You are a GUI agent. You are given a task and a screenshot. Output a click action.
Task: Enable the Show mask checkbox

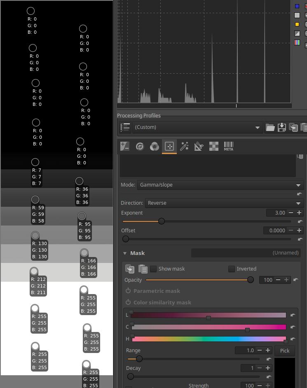pyautogui.click(x=153, y=269)
